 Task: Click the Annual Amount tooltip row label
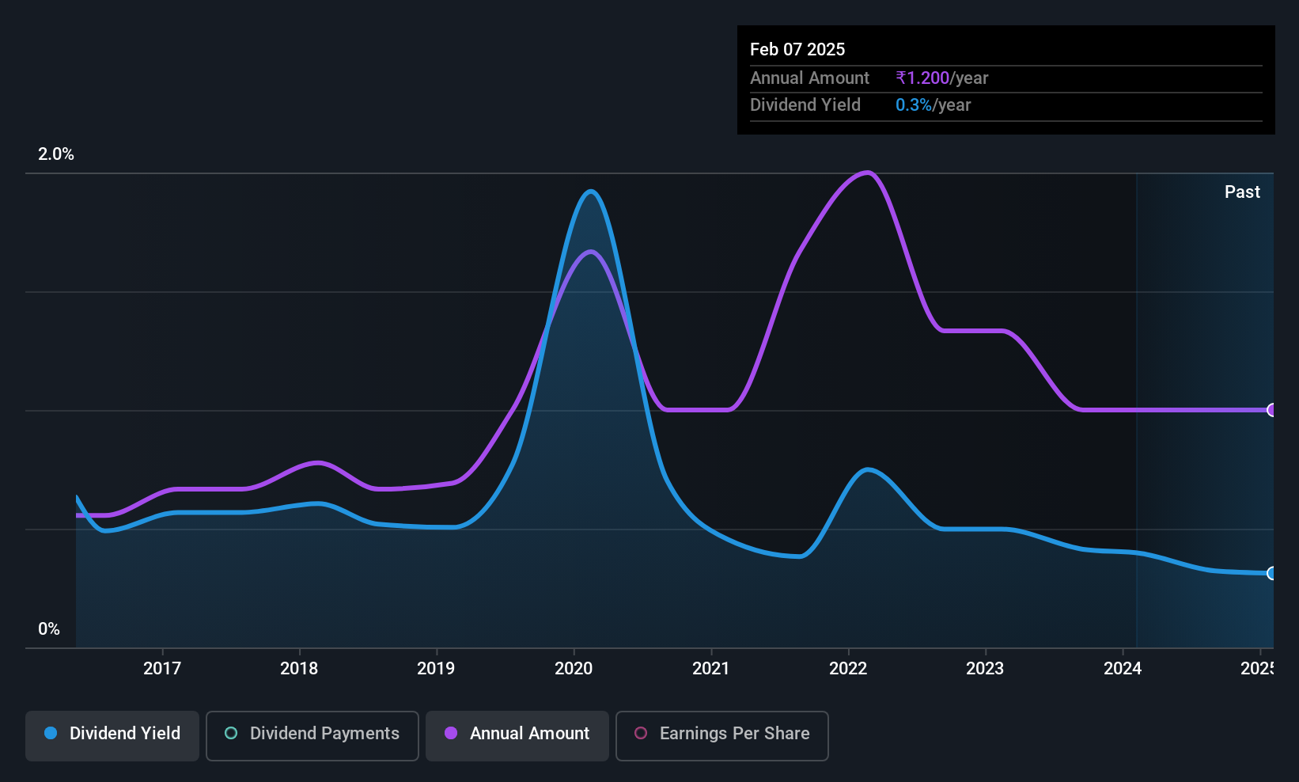809,78
